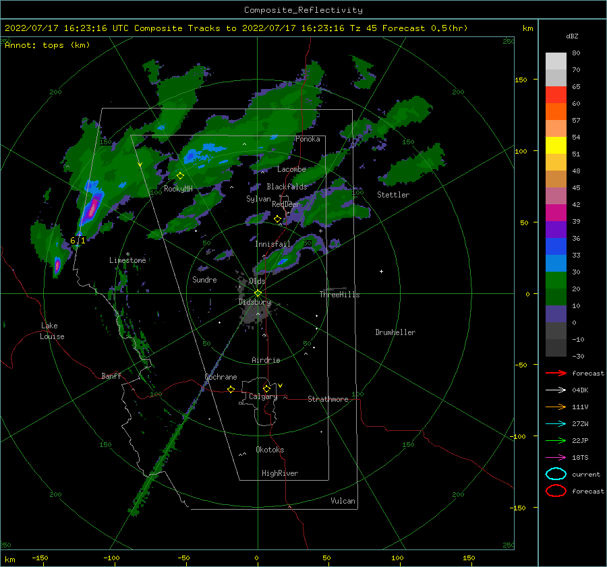Screen dimensions: 607x567
Task: Click the orange 111V arrow legend icon
Action: coord(556,407)
